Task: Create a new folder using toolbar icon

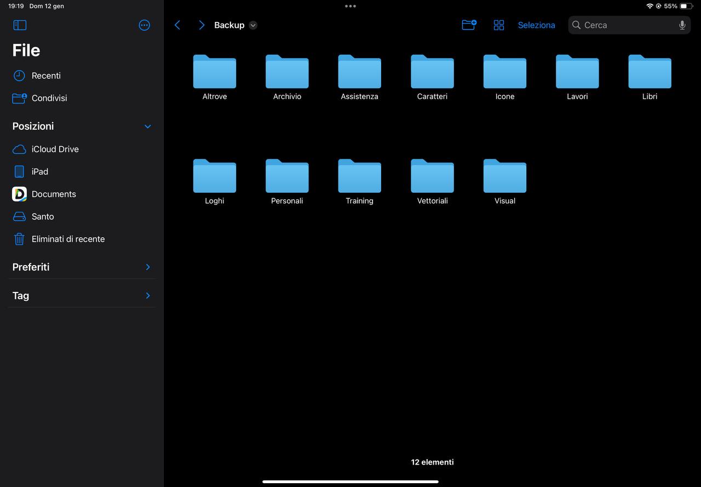Action: point(469,25)
